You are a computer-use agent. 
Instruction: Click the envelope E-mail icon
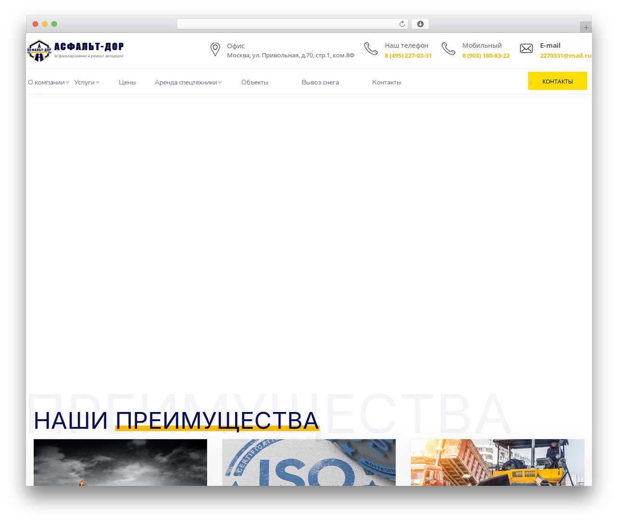[x=526, y=48]
